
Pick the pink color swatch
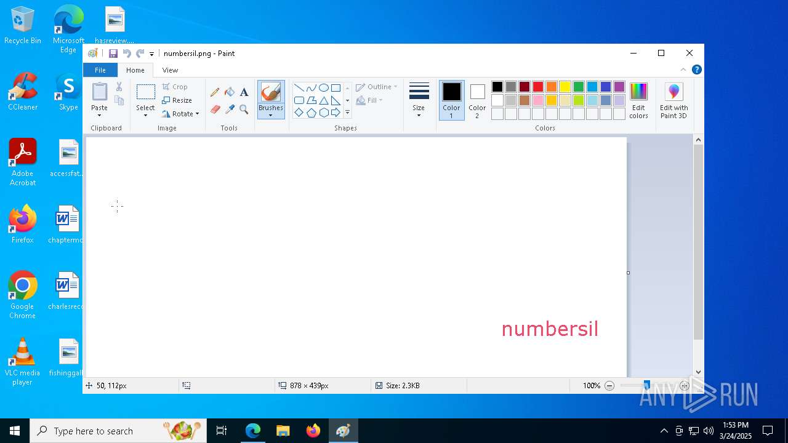[x=538, y=100]
